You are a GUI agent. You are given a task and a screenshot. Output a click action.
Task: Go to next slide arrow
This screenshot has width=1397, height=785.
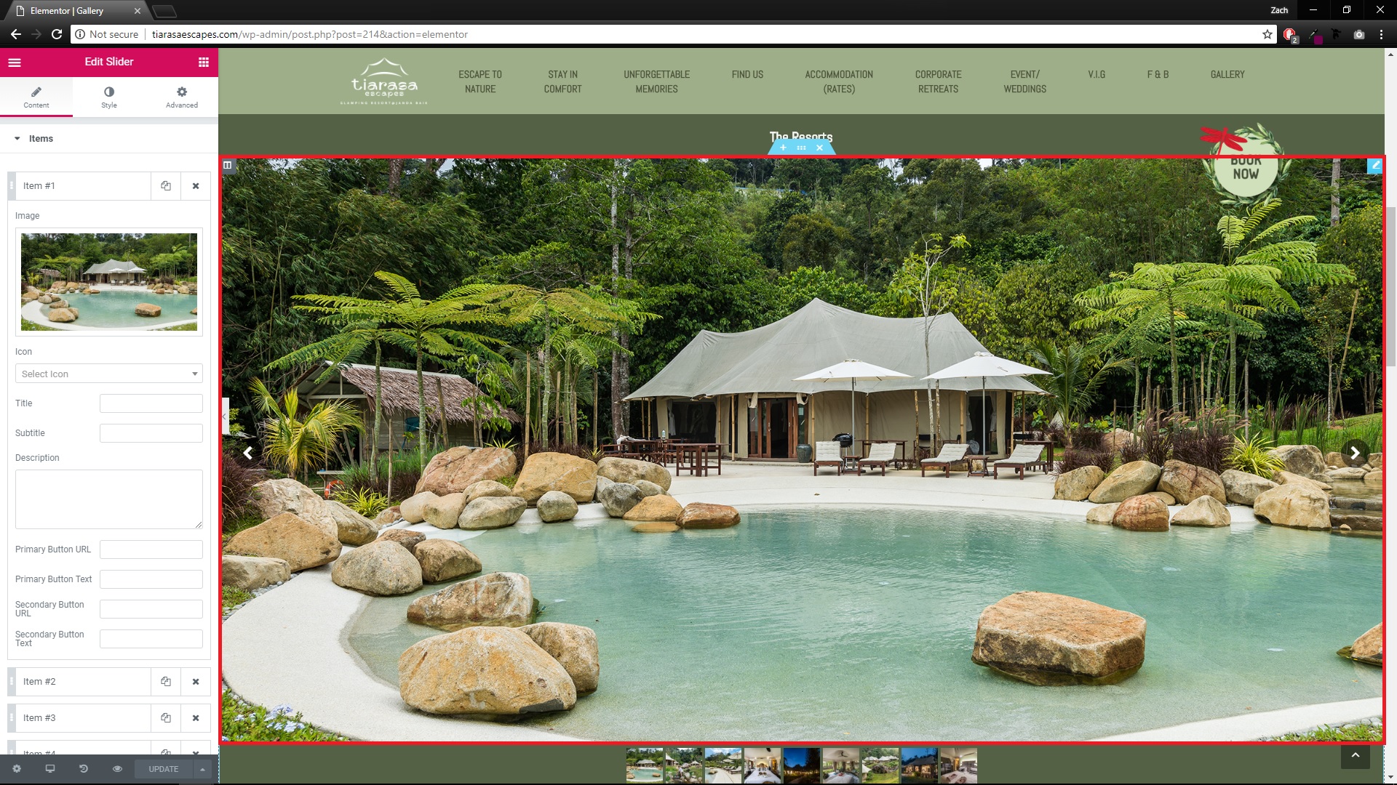point(1355,453)
